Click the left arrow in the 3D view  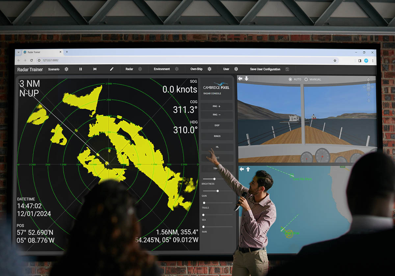coord(240,79)
